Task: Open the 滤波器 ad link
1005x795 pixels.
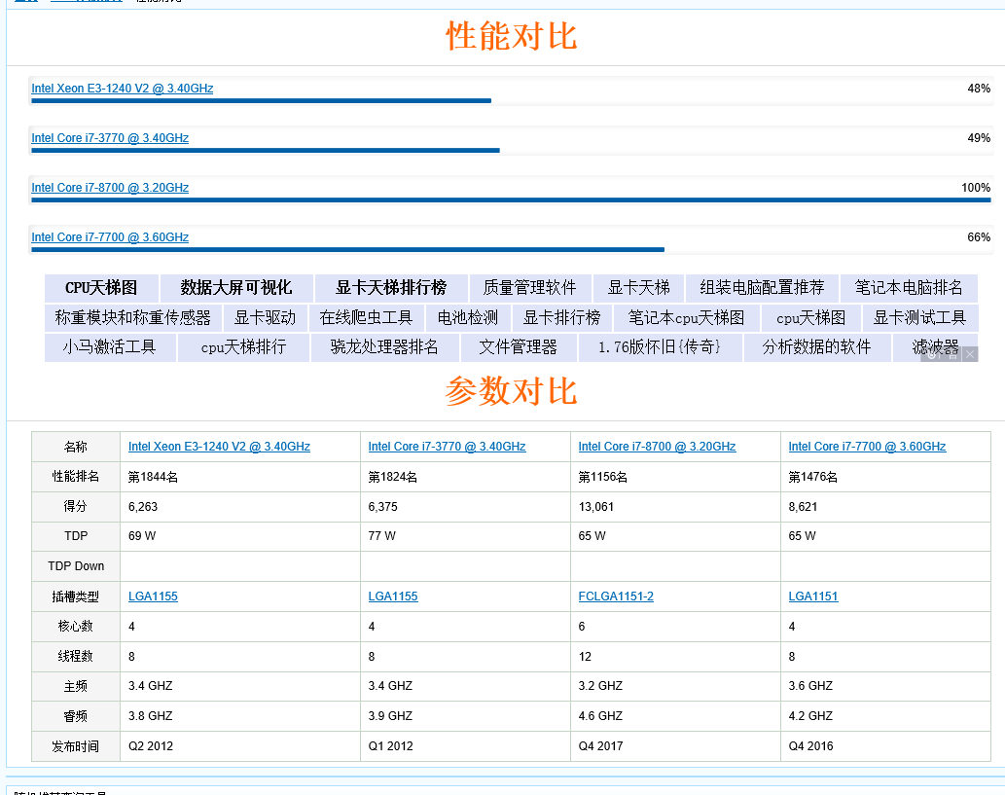Action: tap(936, 347)
